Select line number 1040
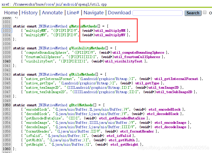212x153 pixels. point(7,61)
